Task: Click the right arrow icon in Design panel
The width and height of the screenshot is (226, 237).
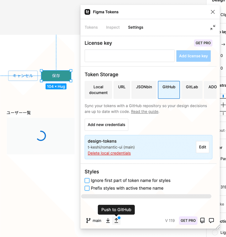Action: point(223,45)
